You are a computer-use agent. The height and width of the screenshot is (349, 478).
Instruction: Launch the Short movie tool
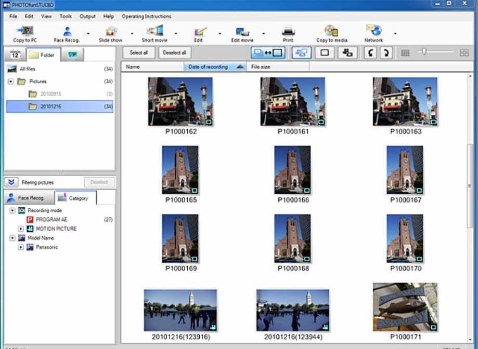[154, 34]
